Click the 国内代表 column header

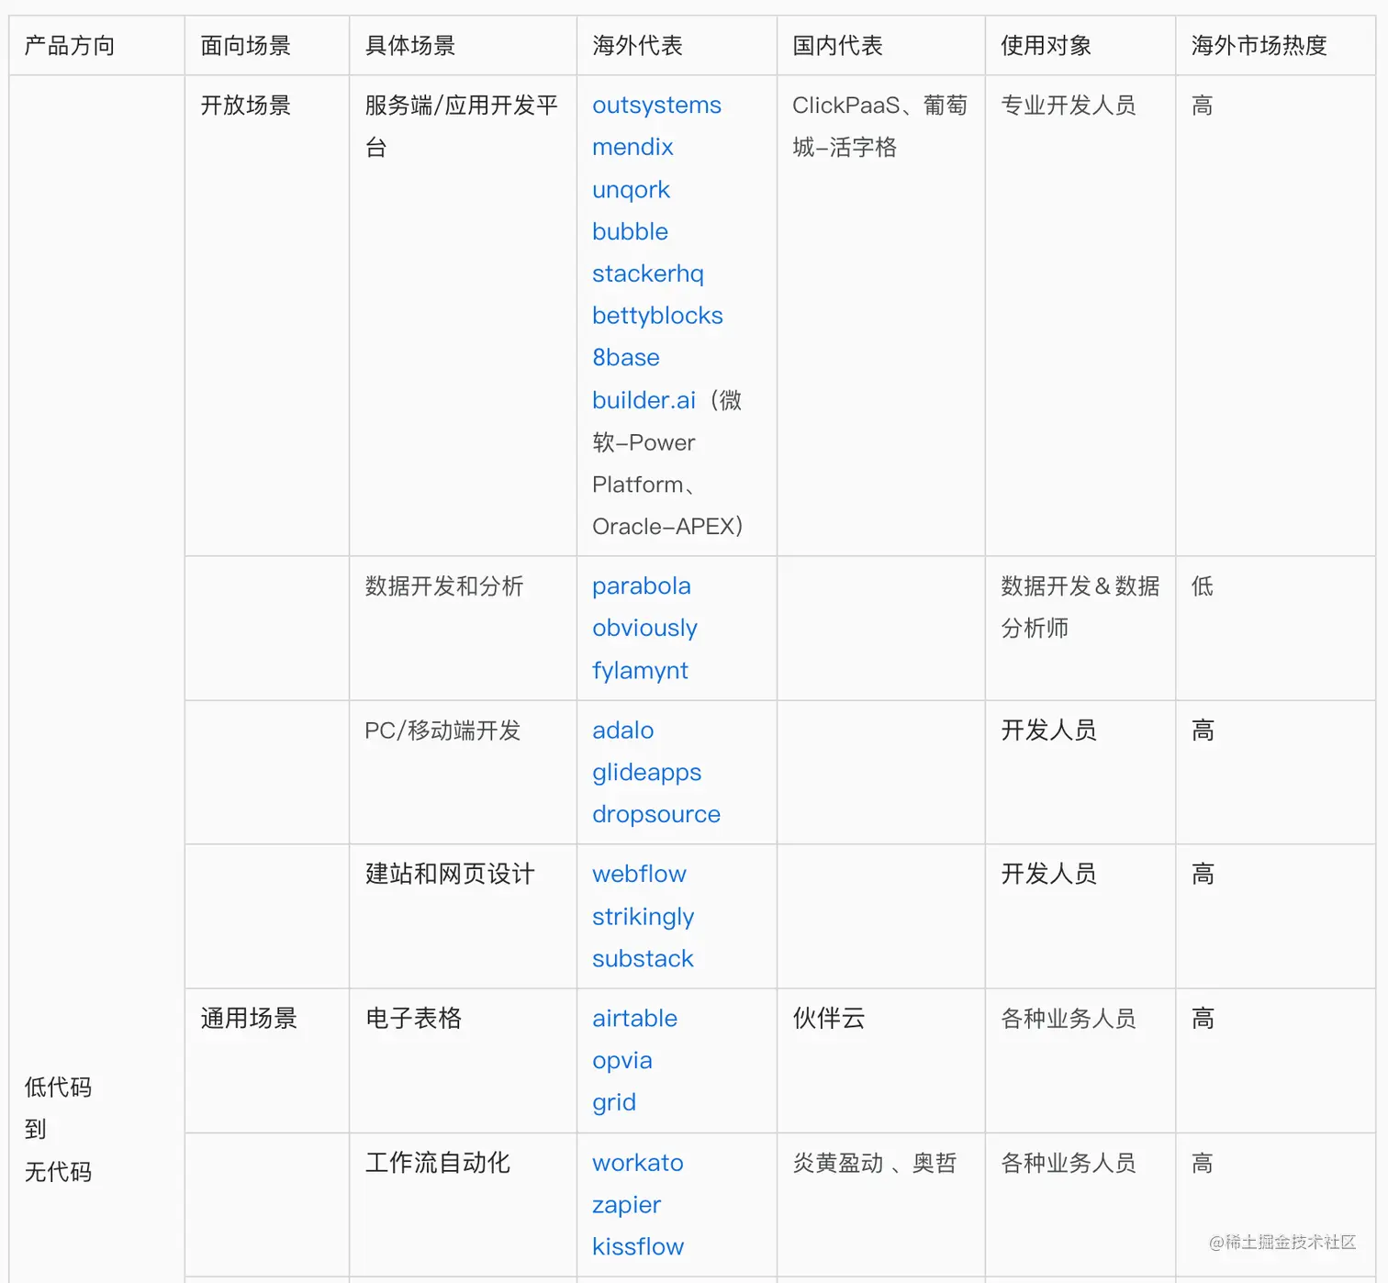point(881,45)
